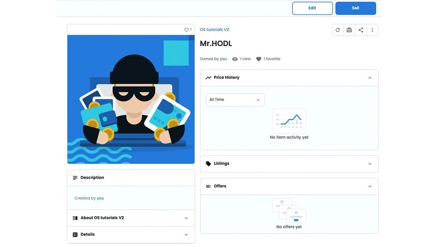Toggle the heart favorite above the image
Image resolution: width=447 pixels, height=247 pixels.
click(x=186, y=30)
